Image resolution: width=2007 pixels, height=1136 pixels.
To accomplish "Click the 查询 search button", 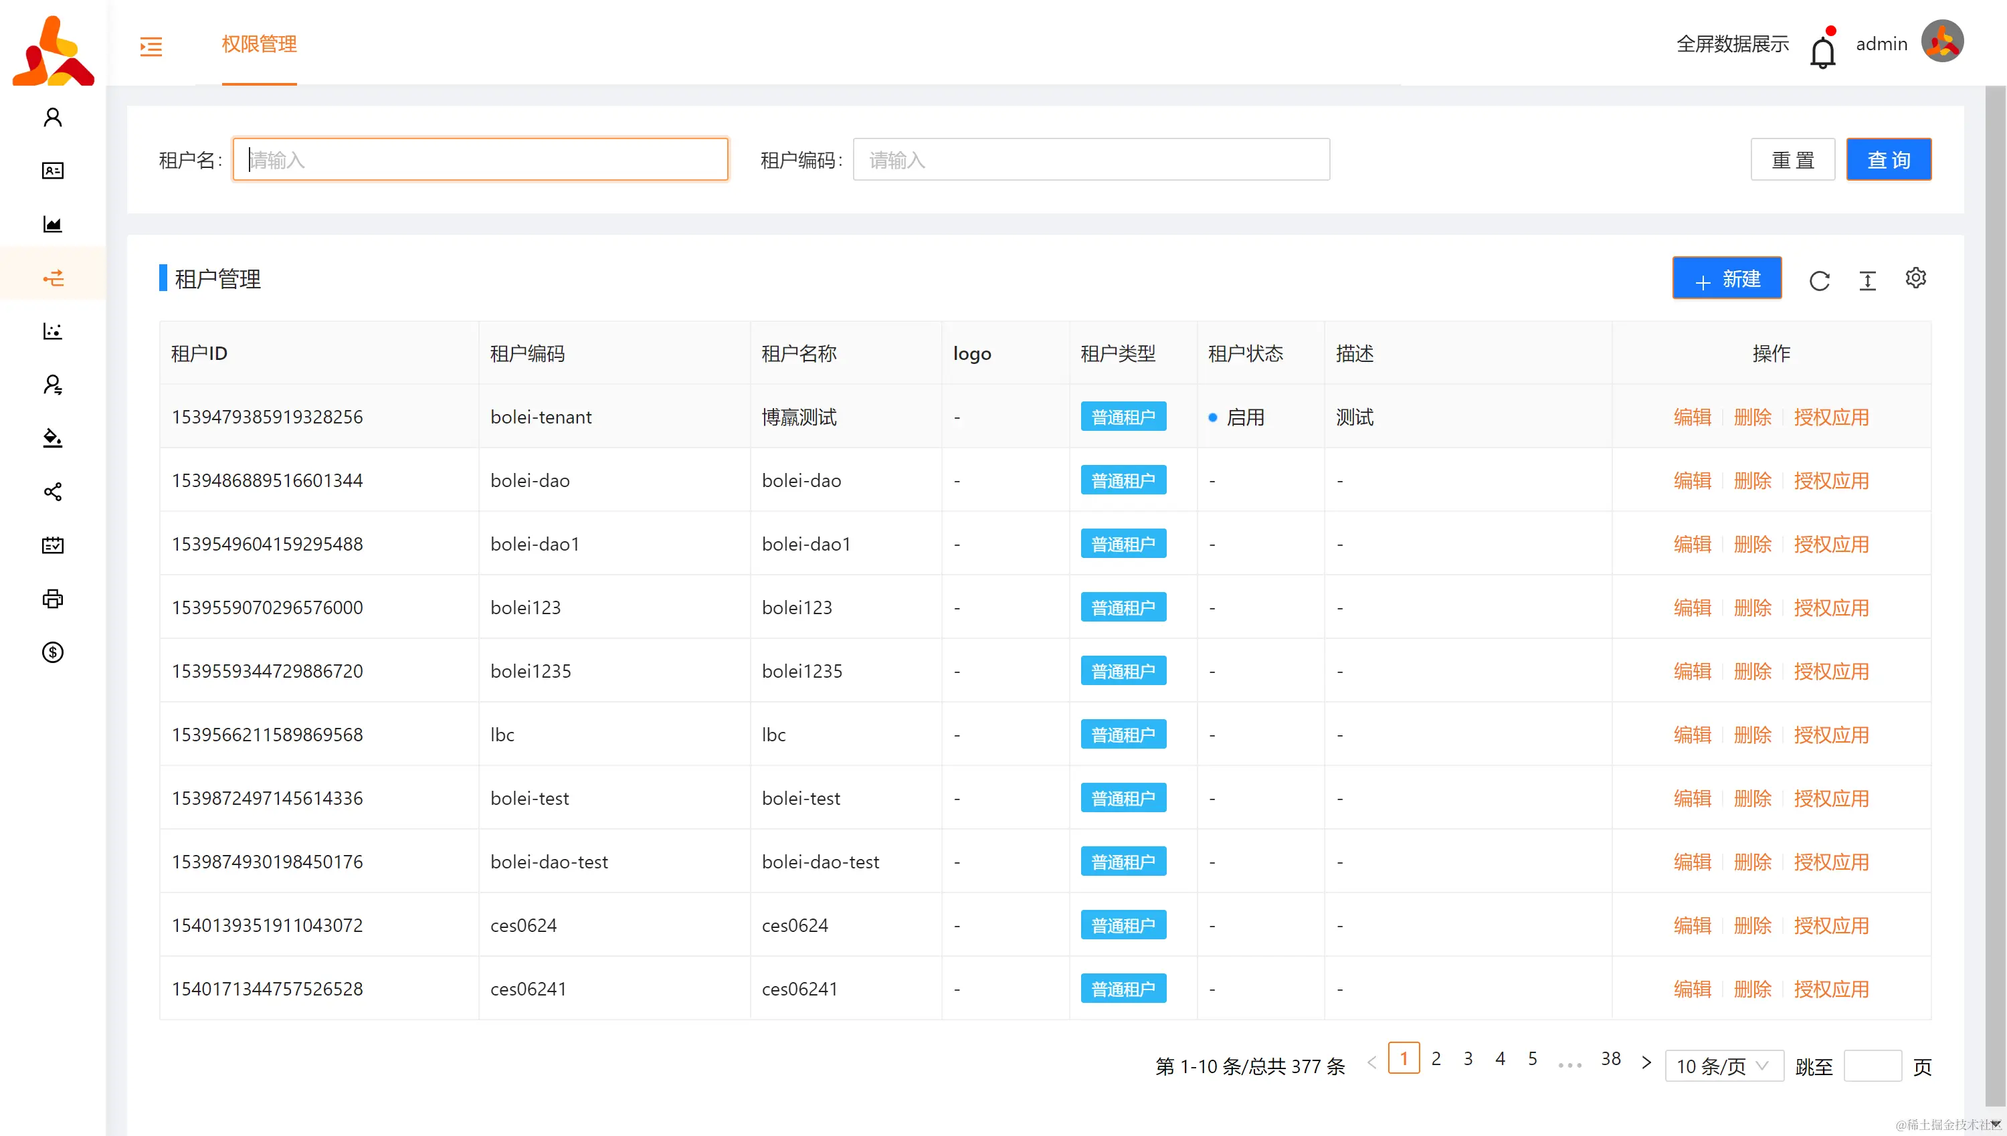I will coord(1888,160).
